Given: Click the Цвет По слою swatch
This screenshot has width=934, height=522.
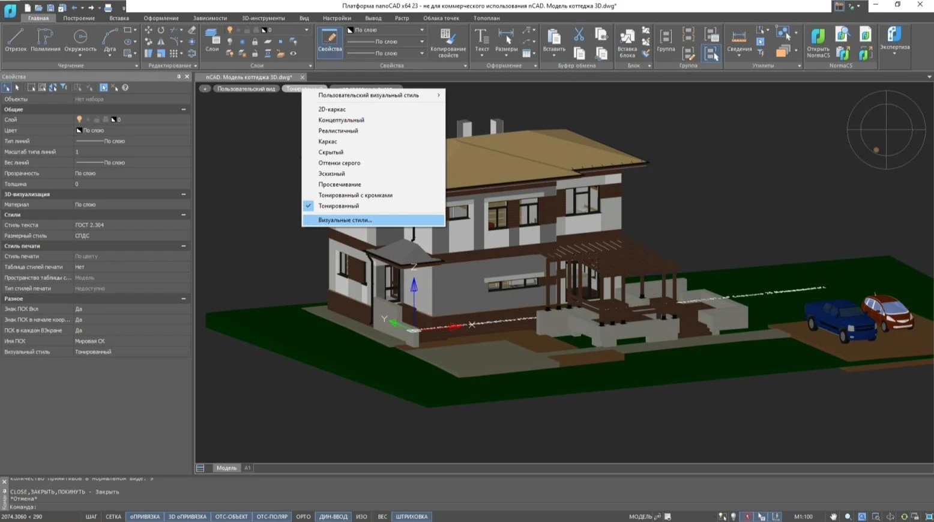Looking at the screenshot, I should [x=90, y=130].
